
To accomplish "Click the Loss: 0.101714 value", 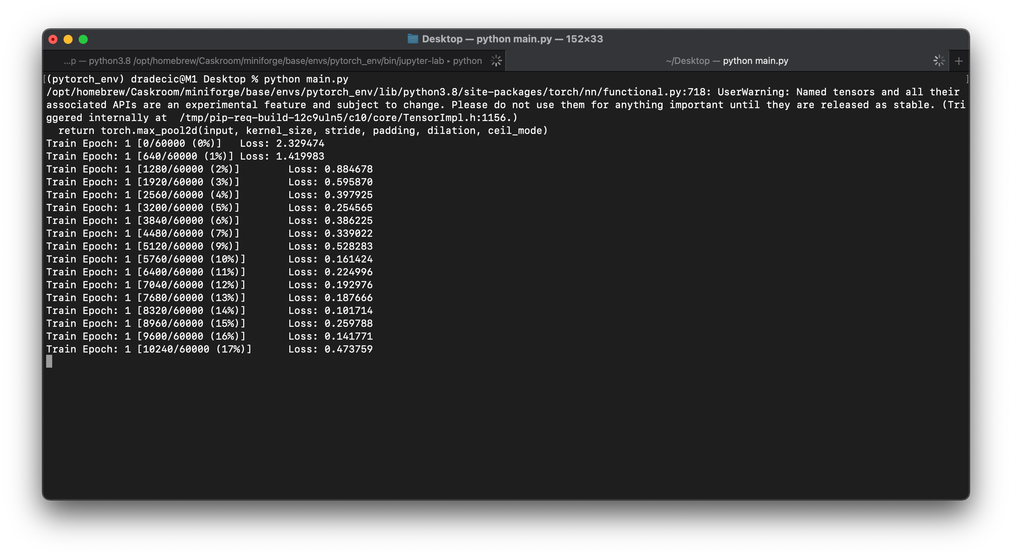I will [x=331, y=311].
